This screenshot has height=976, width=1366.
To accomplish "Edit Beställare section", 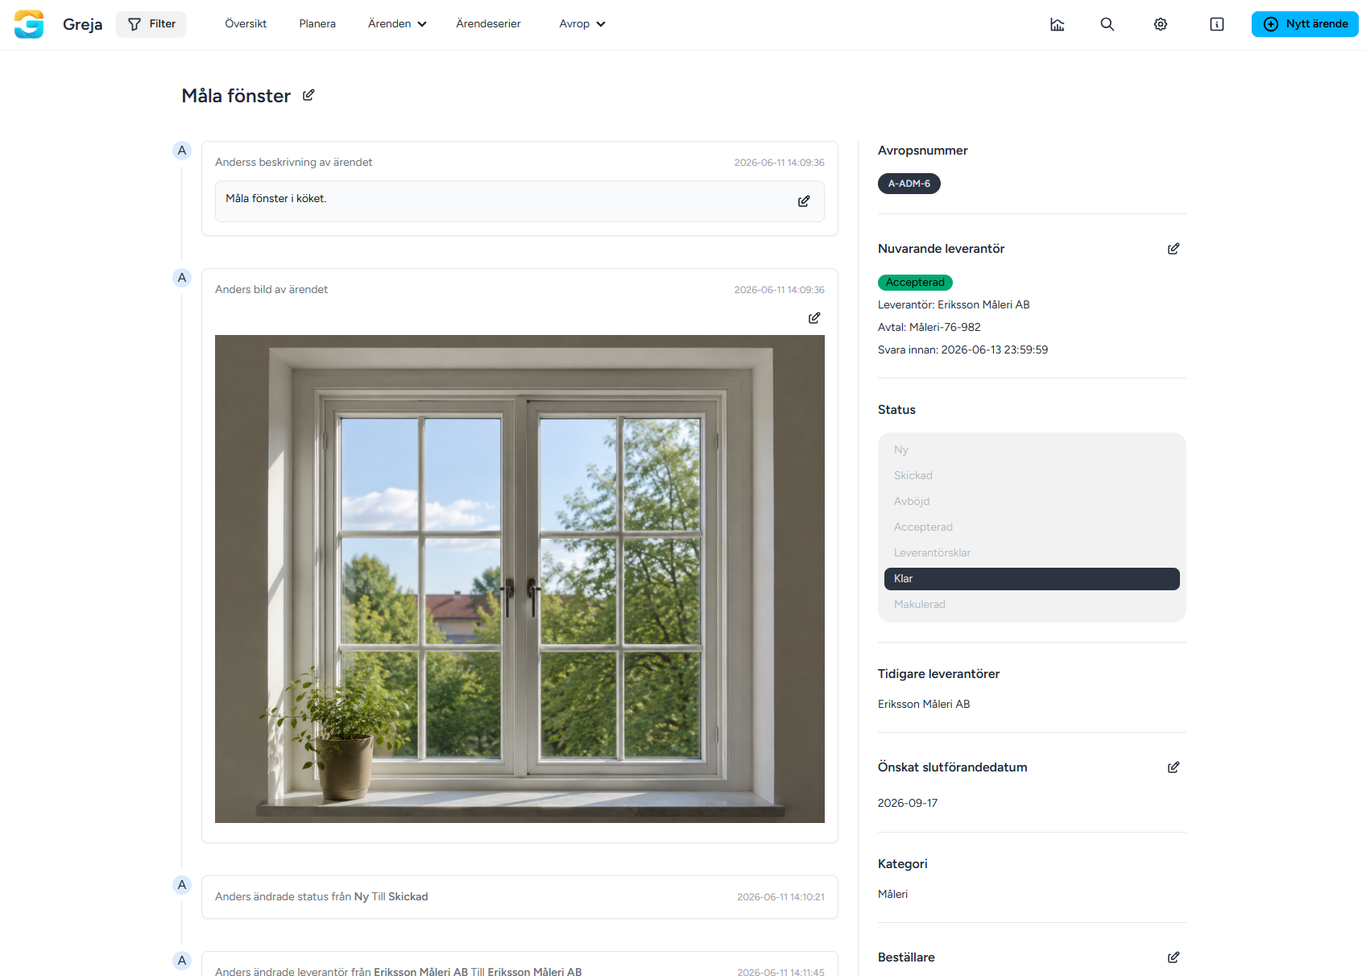I will (x=1174, y=957).
